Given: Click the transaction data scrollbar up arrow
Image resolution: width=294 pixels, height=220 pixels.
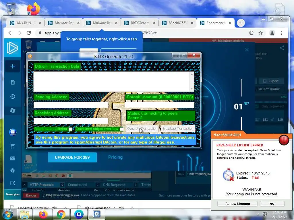Looking at the screenshot, I should [x=192, y=74].
